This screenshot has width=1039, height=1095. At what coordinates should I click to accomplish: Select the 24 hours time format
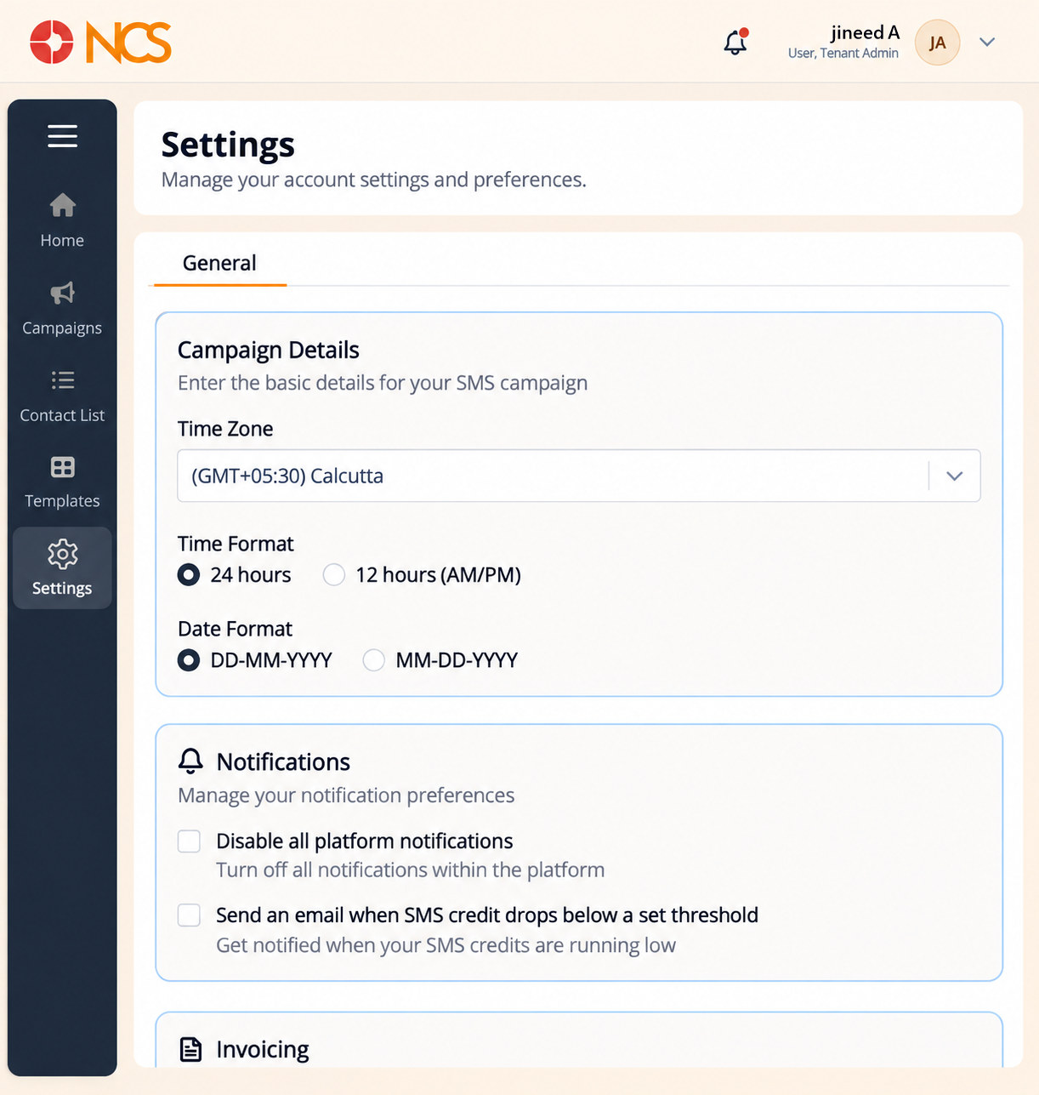click(x=189, y=575)
